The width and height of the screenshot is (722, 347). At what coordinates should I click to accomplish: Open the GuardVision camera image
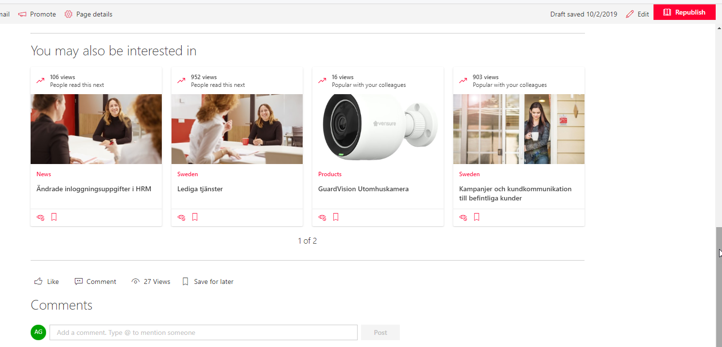pos(378,129)
